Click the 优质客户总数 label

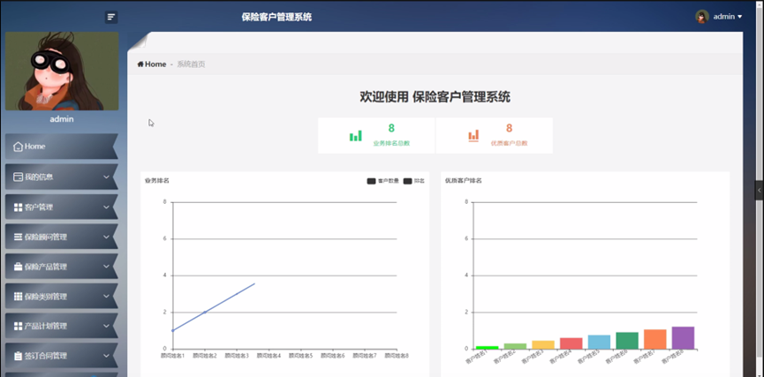pyautogui.click(x=509, y=144)
